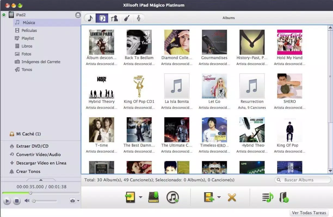333x217 pixels.
Task: Select the La Isla Bonita album
Action: coord(177,86)
